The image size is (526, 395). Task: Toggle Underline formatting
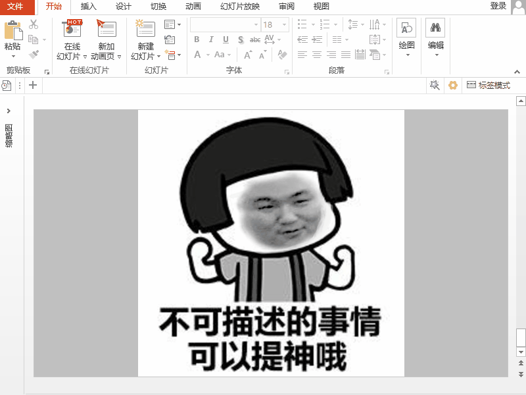point(226,39)
